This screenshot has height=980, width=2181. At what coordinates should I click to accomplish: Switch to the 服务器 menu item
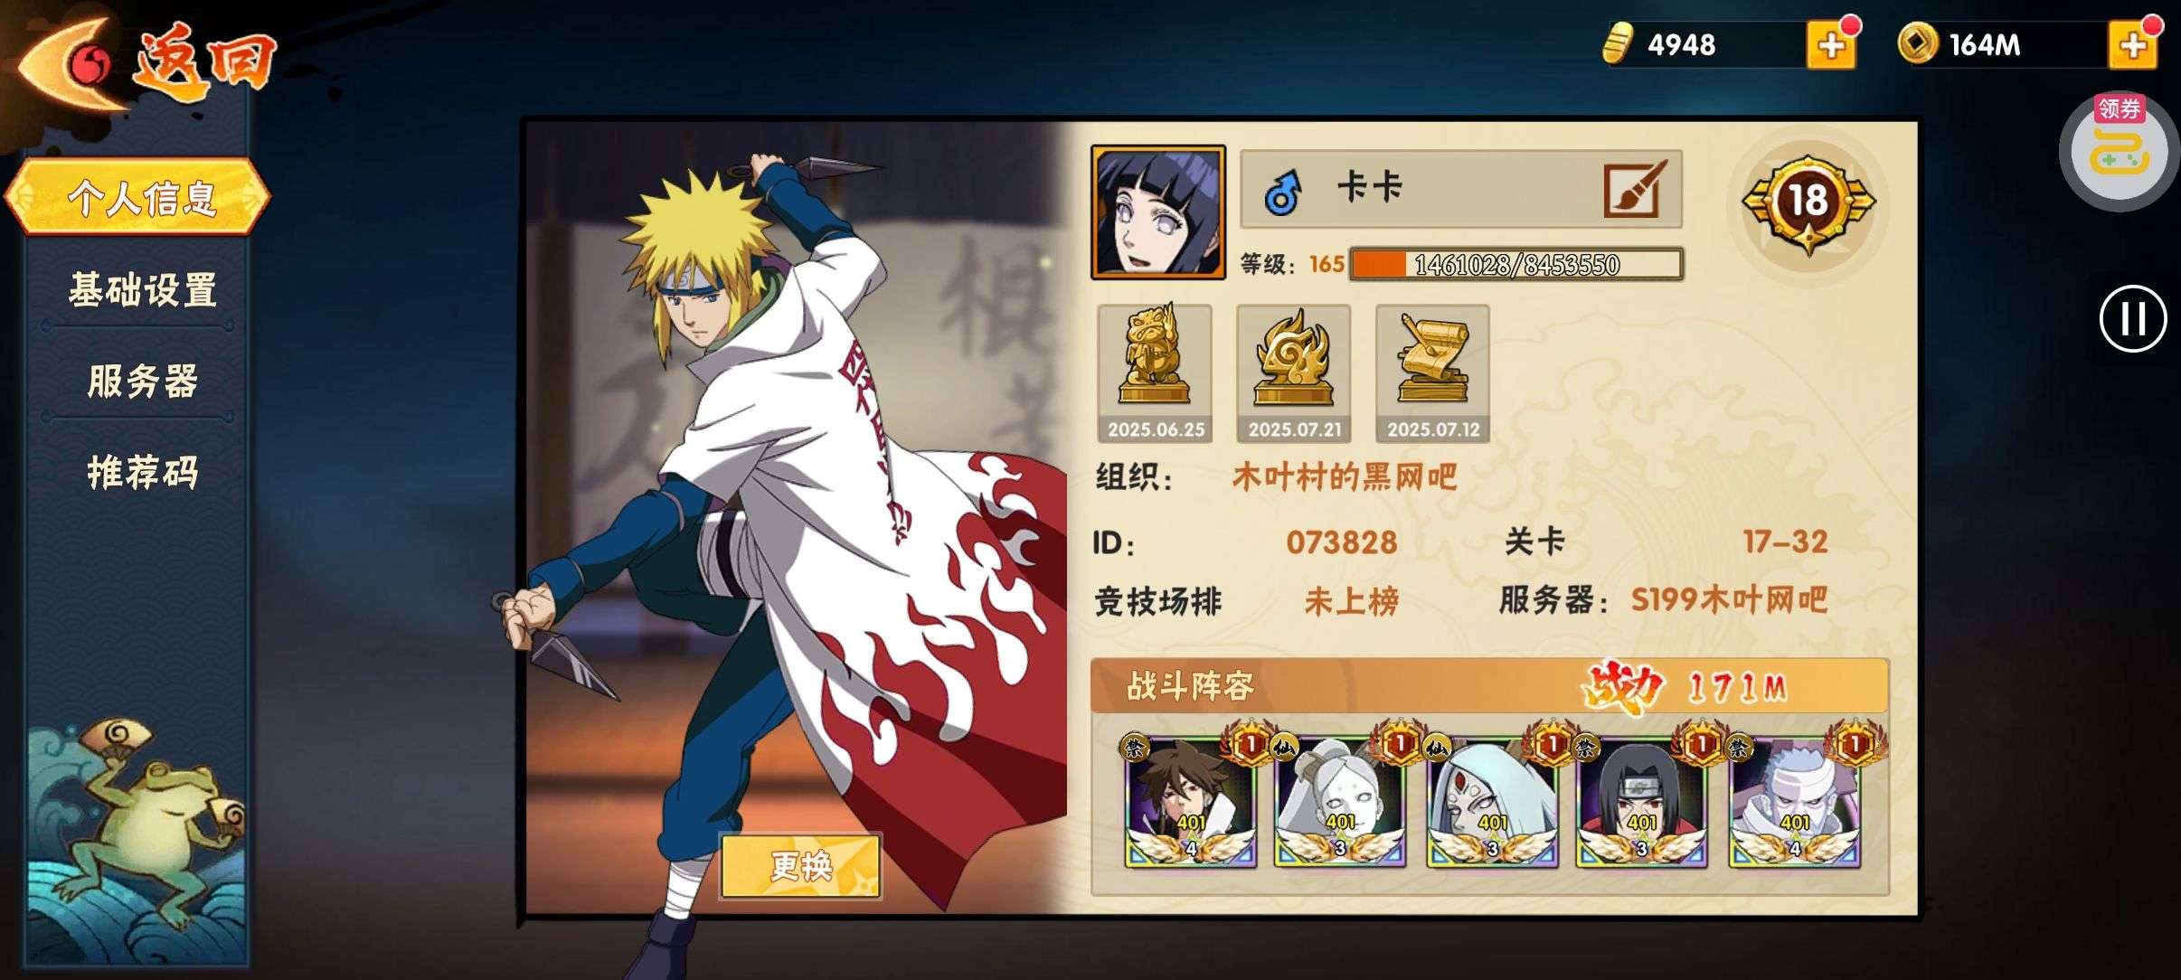coord(142,381)
